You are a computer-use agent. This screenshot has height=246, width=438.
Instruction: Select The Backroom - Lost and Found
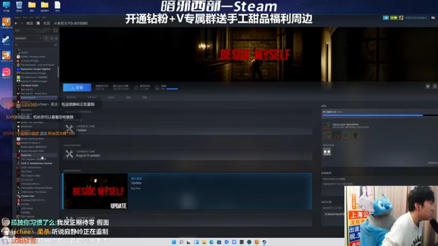37,65
